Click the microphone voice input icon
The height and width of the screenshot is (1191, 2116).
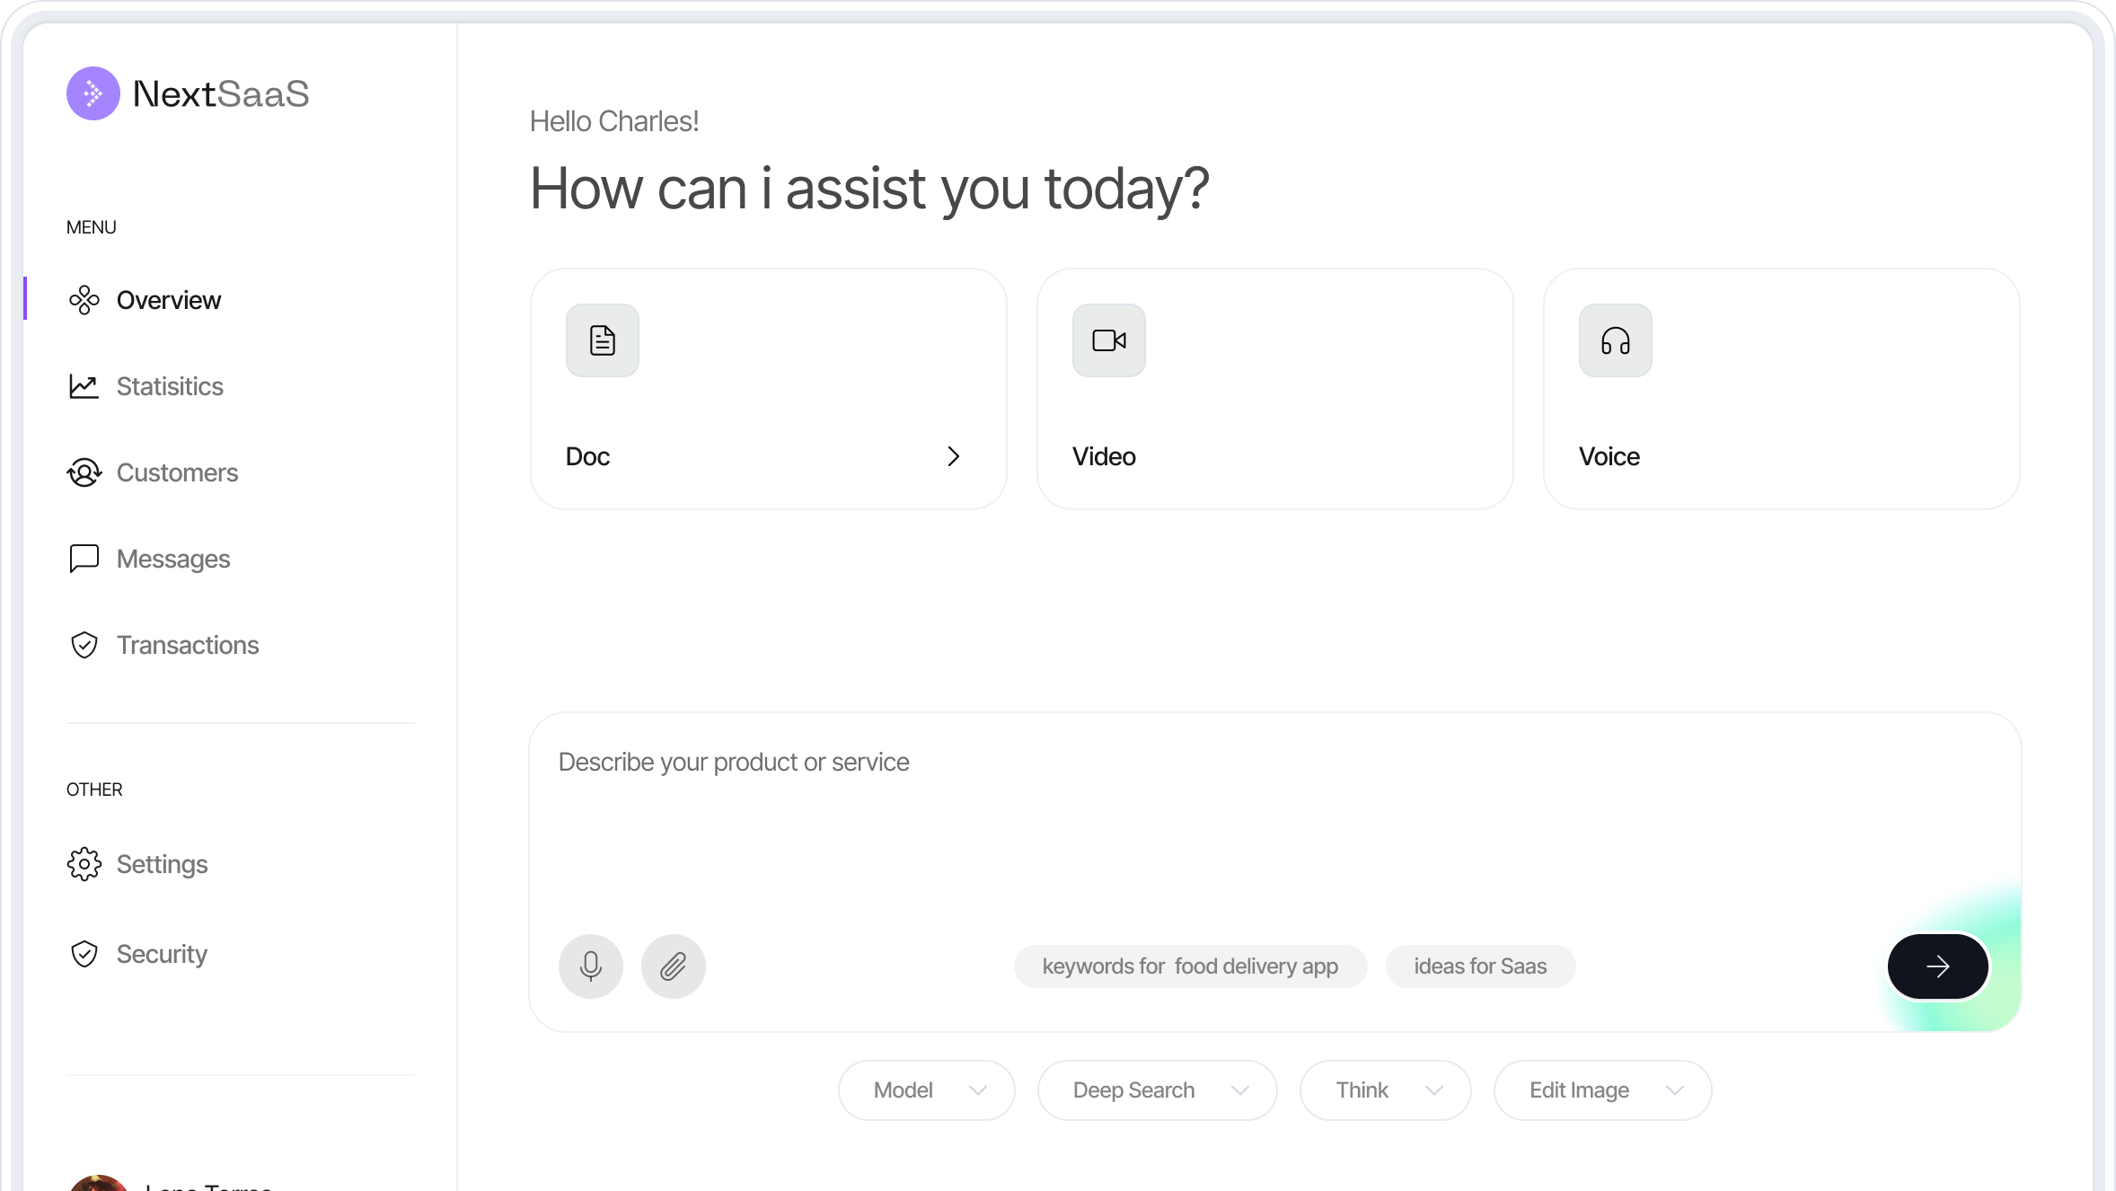click(590, 966)
